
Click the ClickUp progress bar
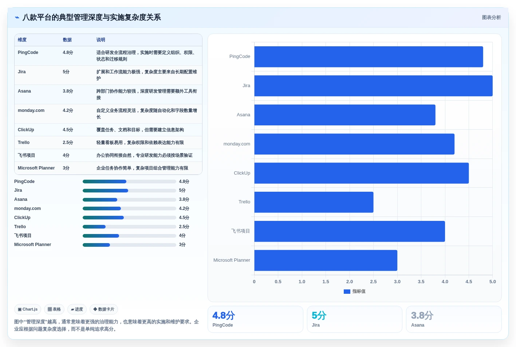[129, 218]
